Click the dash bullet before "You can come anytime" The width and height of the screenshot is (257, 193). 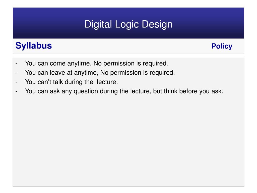pos(16,64)
